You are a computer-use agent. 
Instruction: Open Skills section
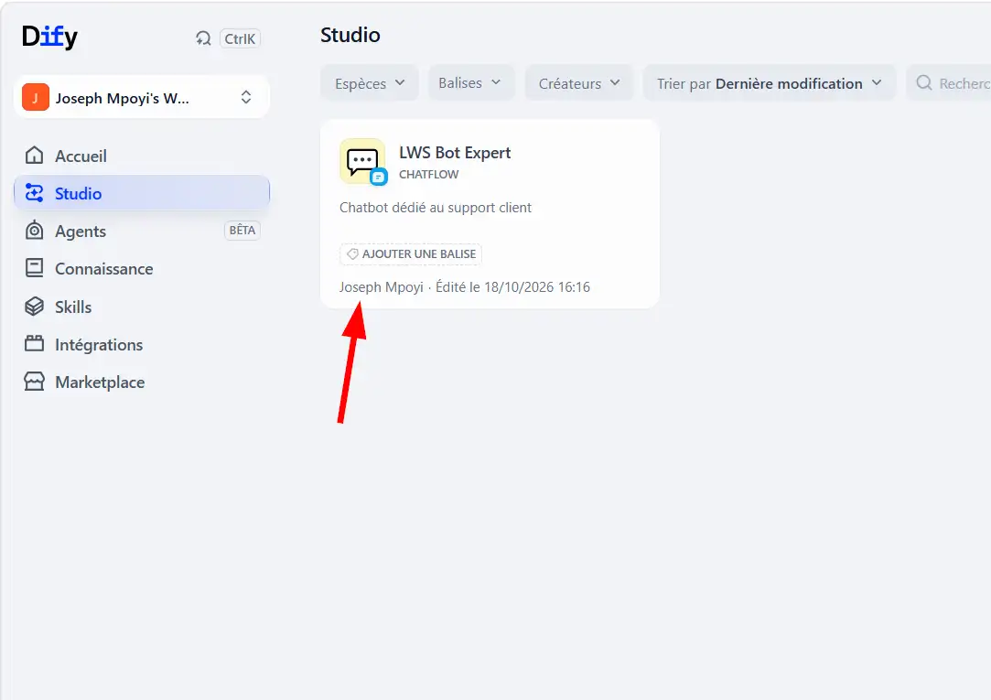142,307
